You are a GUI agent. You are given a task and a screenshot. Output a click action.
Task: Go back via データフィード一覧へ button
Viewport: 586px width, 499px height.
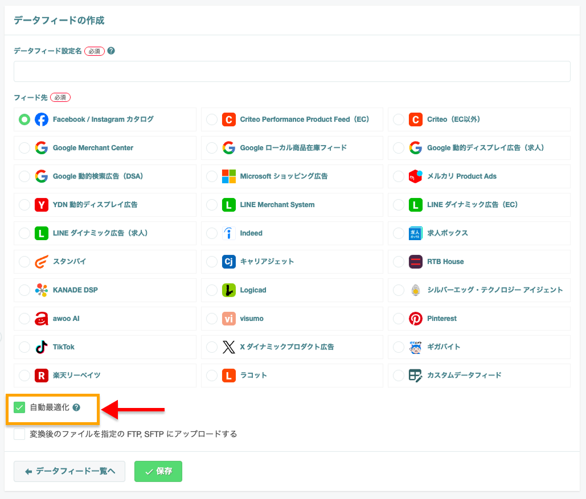tap(69, 471)
